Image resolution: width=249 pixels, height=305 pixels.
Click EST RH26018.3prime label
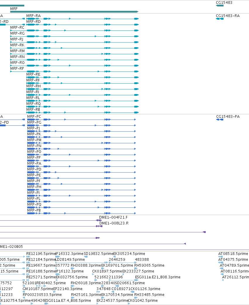(86, 283)
